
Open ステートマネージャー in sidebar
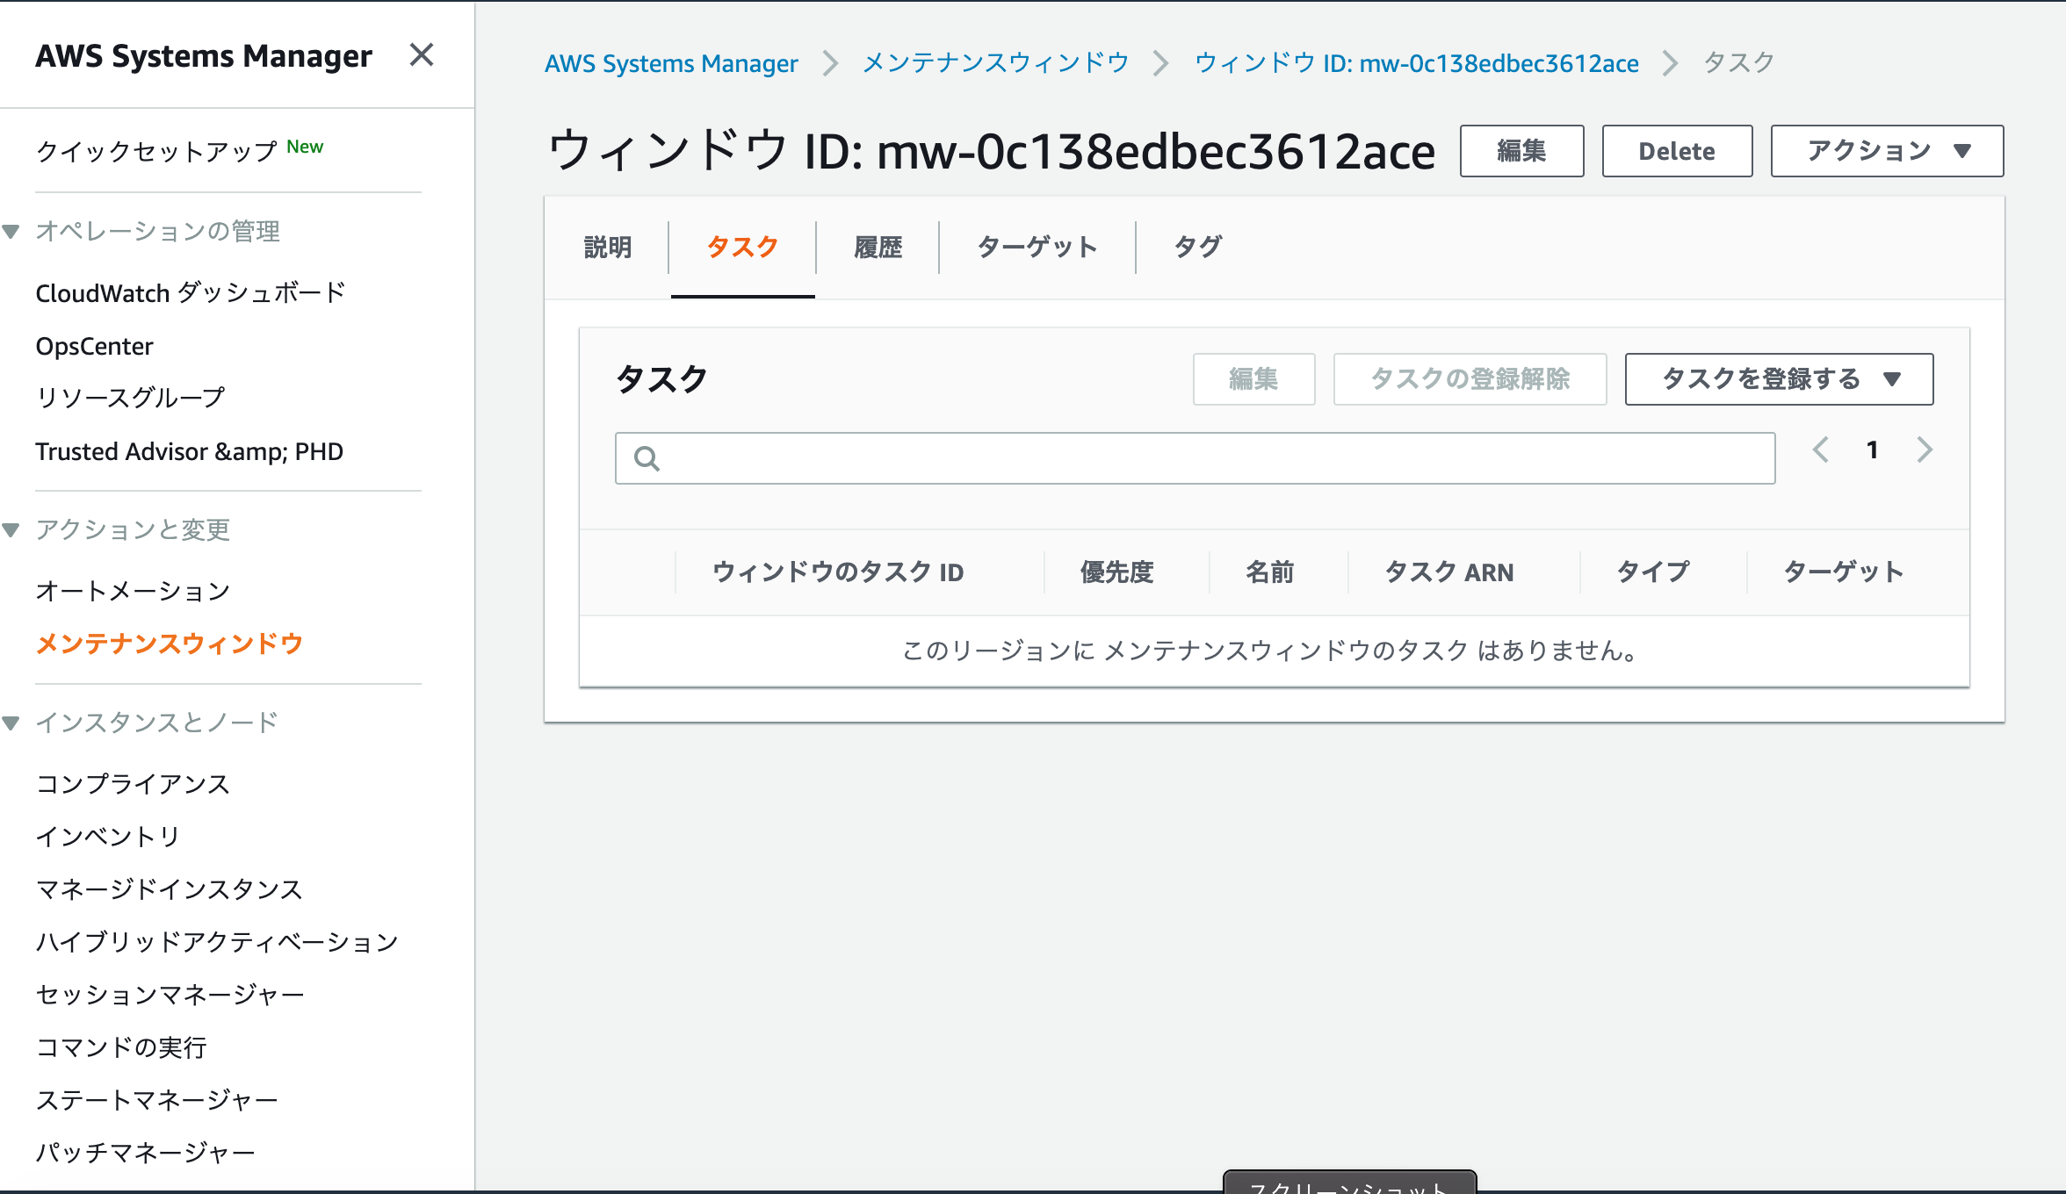coord(156,1100)
